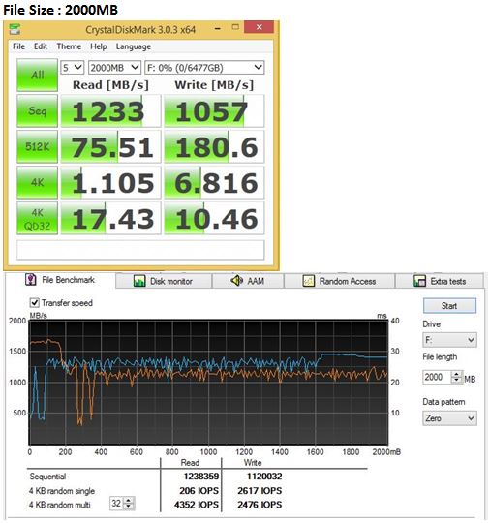The height and width of the screenshot is (523, 489).
Task: Run the 512K test
Action: click(x=37, y=146)
